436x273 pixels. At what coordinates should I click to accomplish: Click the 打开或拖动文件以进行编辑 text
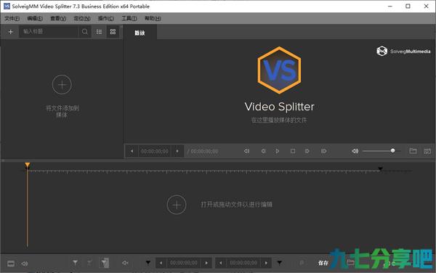coord(237,205)
